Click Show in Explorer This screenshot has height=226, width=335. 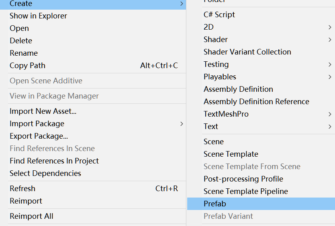click(39, 16)
